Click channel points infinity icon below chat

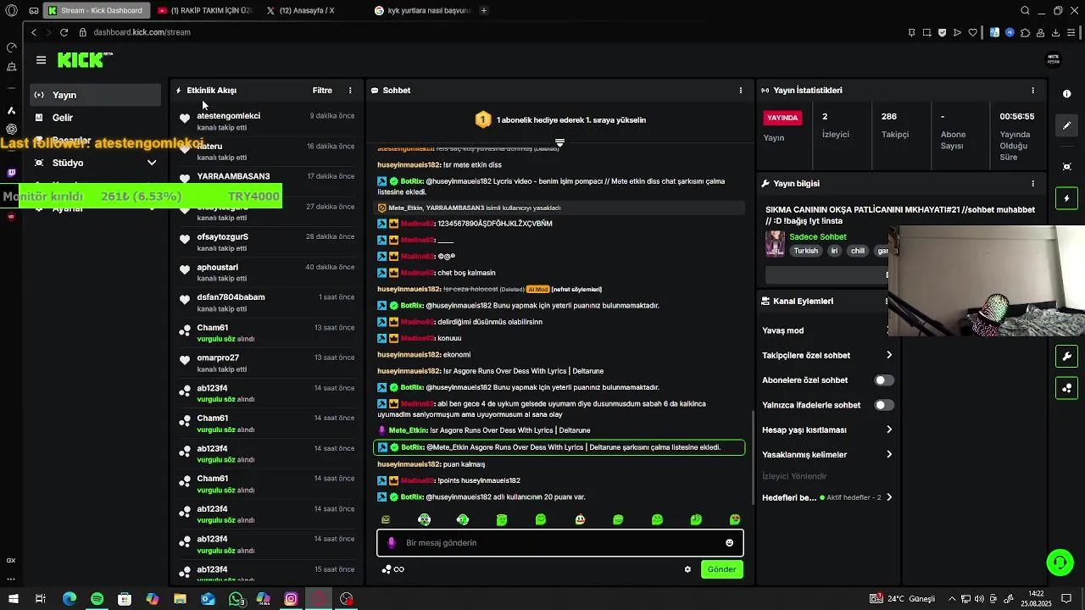(393, 569)
